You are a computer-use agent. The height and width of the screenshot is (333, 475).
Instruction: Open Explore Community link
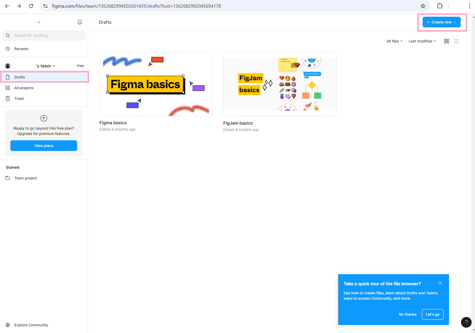coord(31,325)
